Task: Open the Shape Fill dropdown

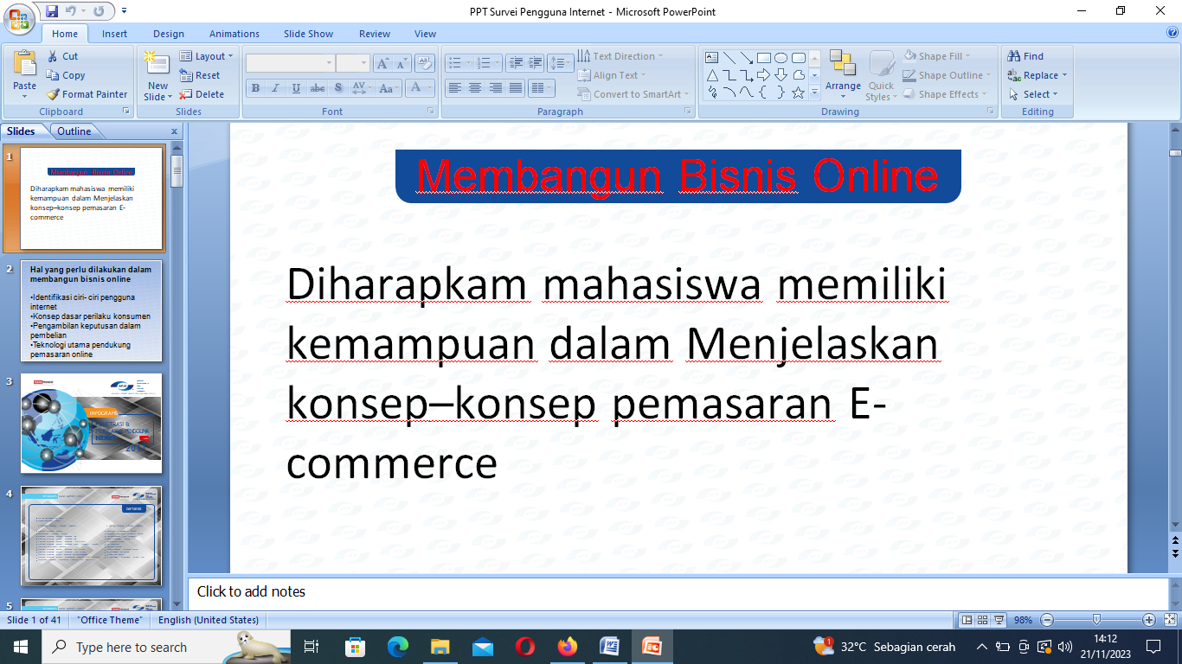Action: click(937, 56)
